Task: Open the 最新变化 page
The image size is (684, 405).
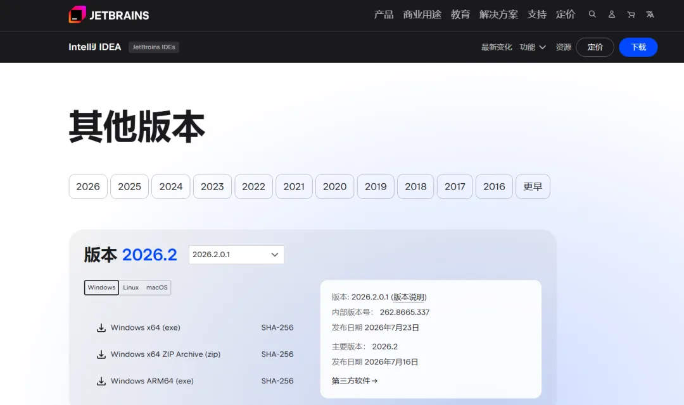Action: pos(497,47)
